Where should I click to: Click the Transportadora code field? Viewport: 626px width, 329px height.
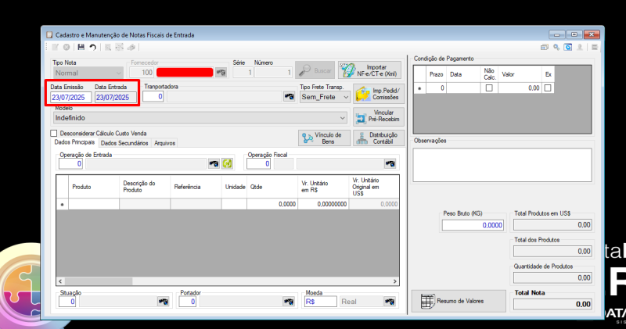point(153,96)
